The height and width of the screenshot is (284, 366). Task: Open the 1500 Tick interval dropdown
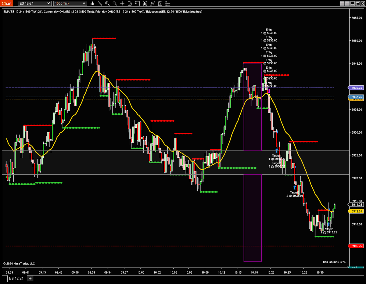(70, 3)
